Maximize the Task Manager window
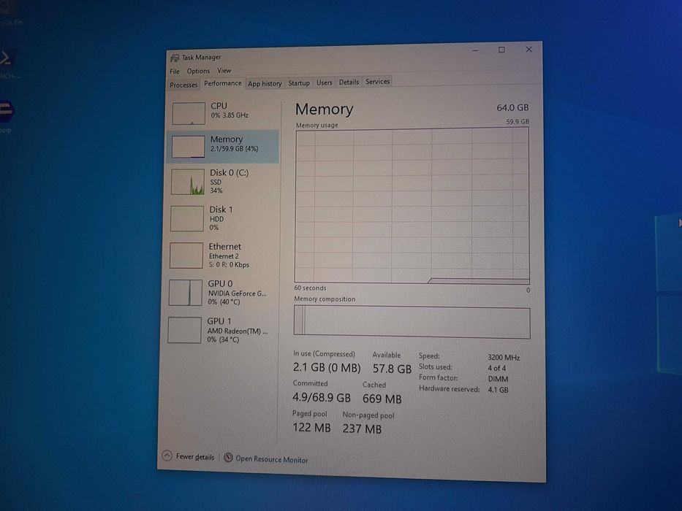This screenshot has height=511, width=682. pos(501,50)
